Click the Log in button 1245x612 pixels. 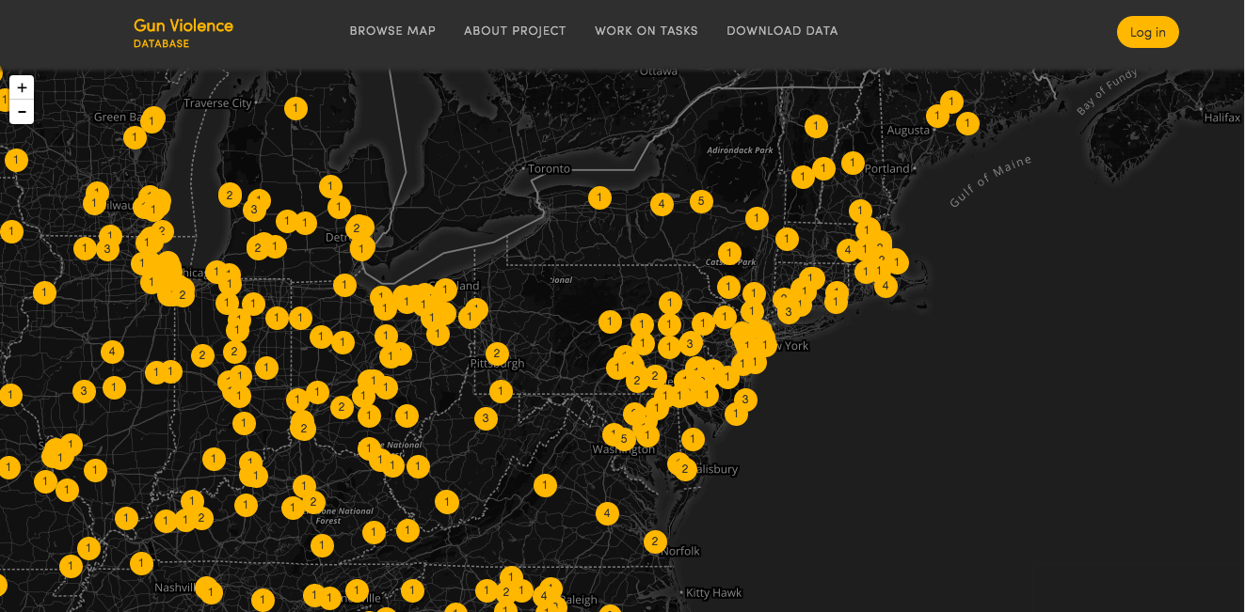point(1147,32)
